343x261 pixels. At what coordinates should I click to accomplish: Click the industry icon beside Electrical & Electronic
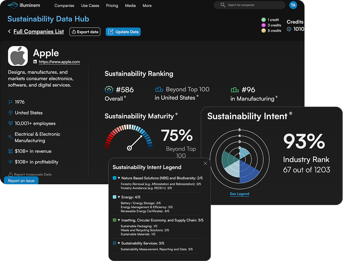pyautogui.click(x=10, y=137)
